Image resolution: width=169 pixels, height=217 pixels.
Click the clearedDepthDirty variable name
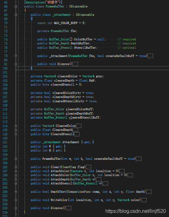pos(67,97)
